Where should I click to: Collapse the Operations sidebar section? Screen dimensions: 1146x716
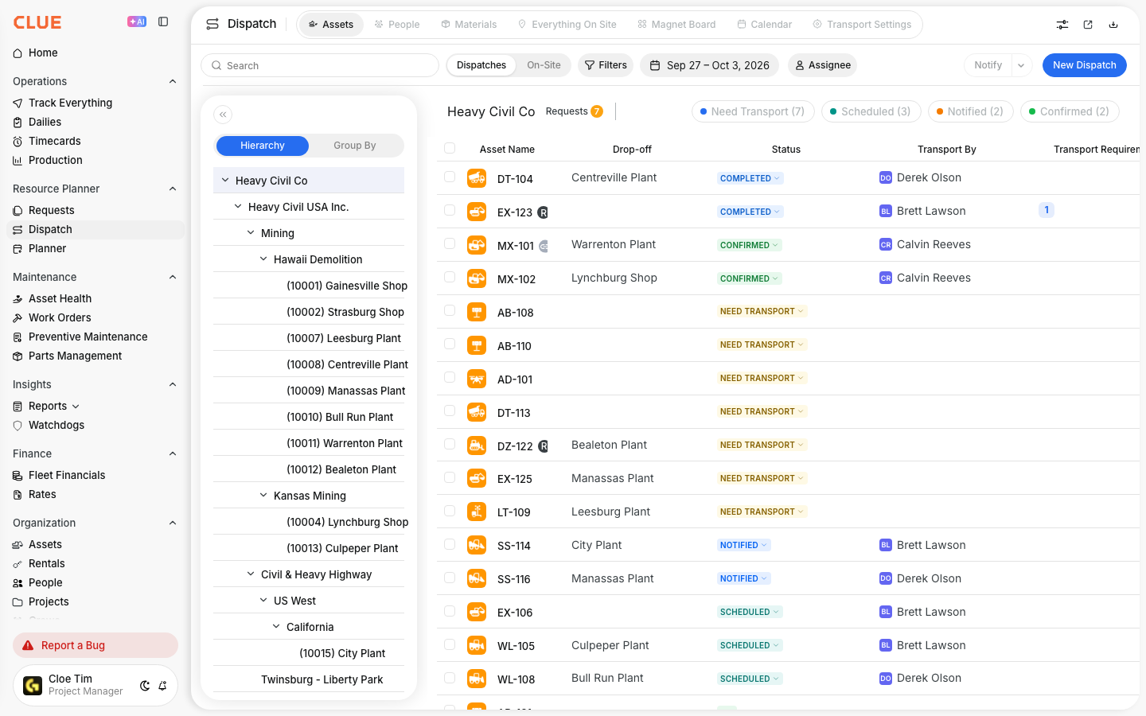point(173,81)
